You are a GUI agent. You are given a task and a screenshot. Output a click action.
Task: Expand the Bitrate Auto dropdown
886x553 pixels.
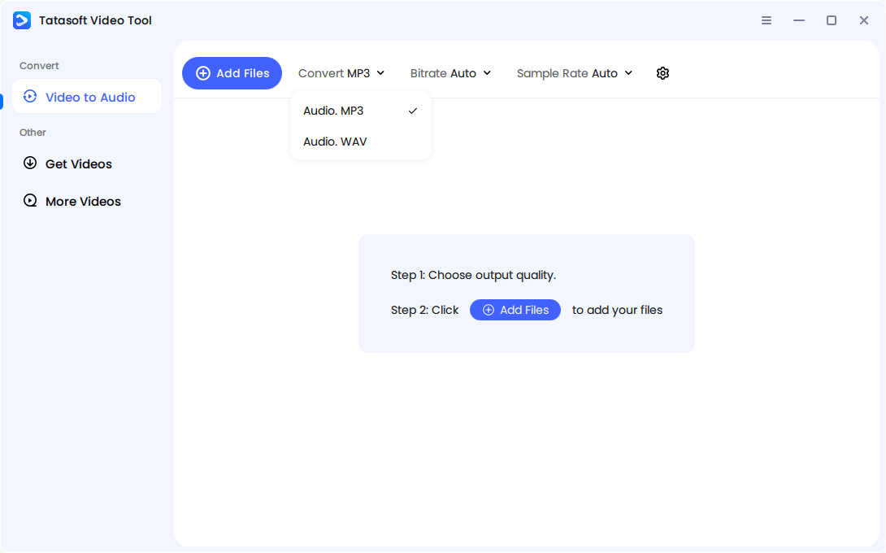point(450,73)
